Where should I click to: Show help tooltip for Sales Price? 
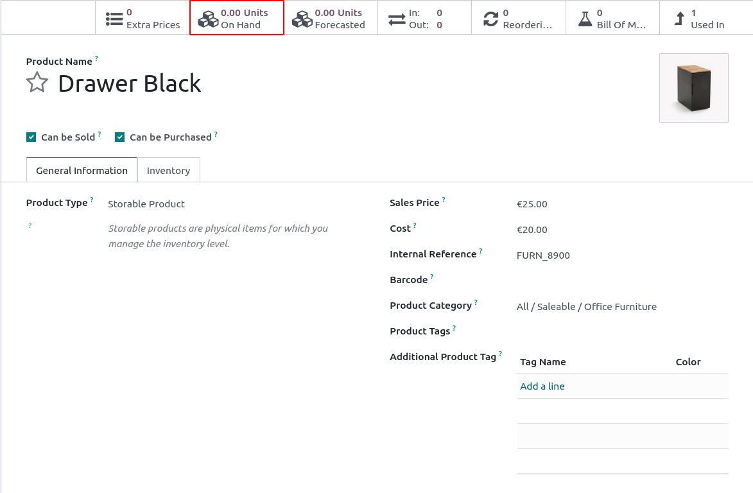click(x=443, y=199)
